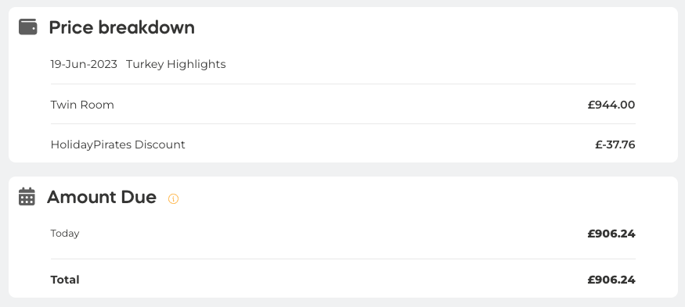This screenshot has height=307, width=685.
Task: Select the Amount Due heading
Action: coord(102,197)
